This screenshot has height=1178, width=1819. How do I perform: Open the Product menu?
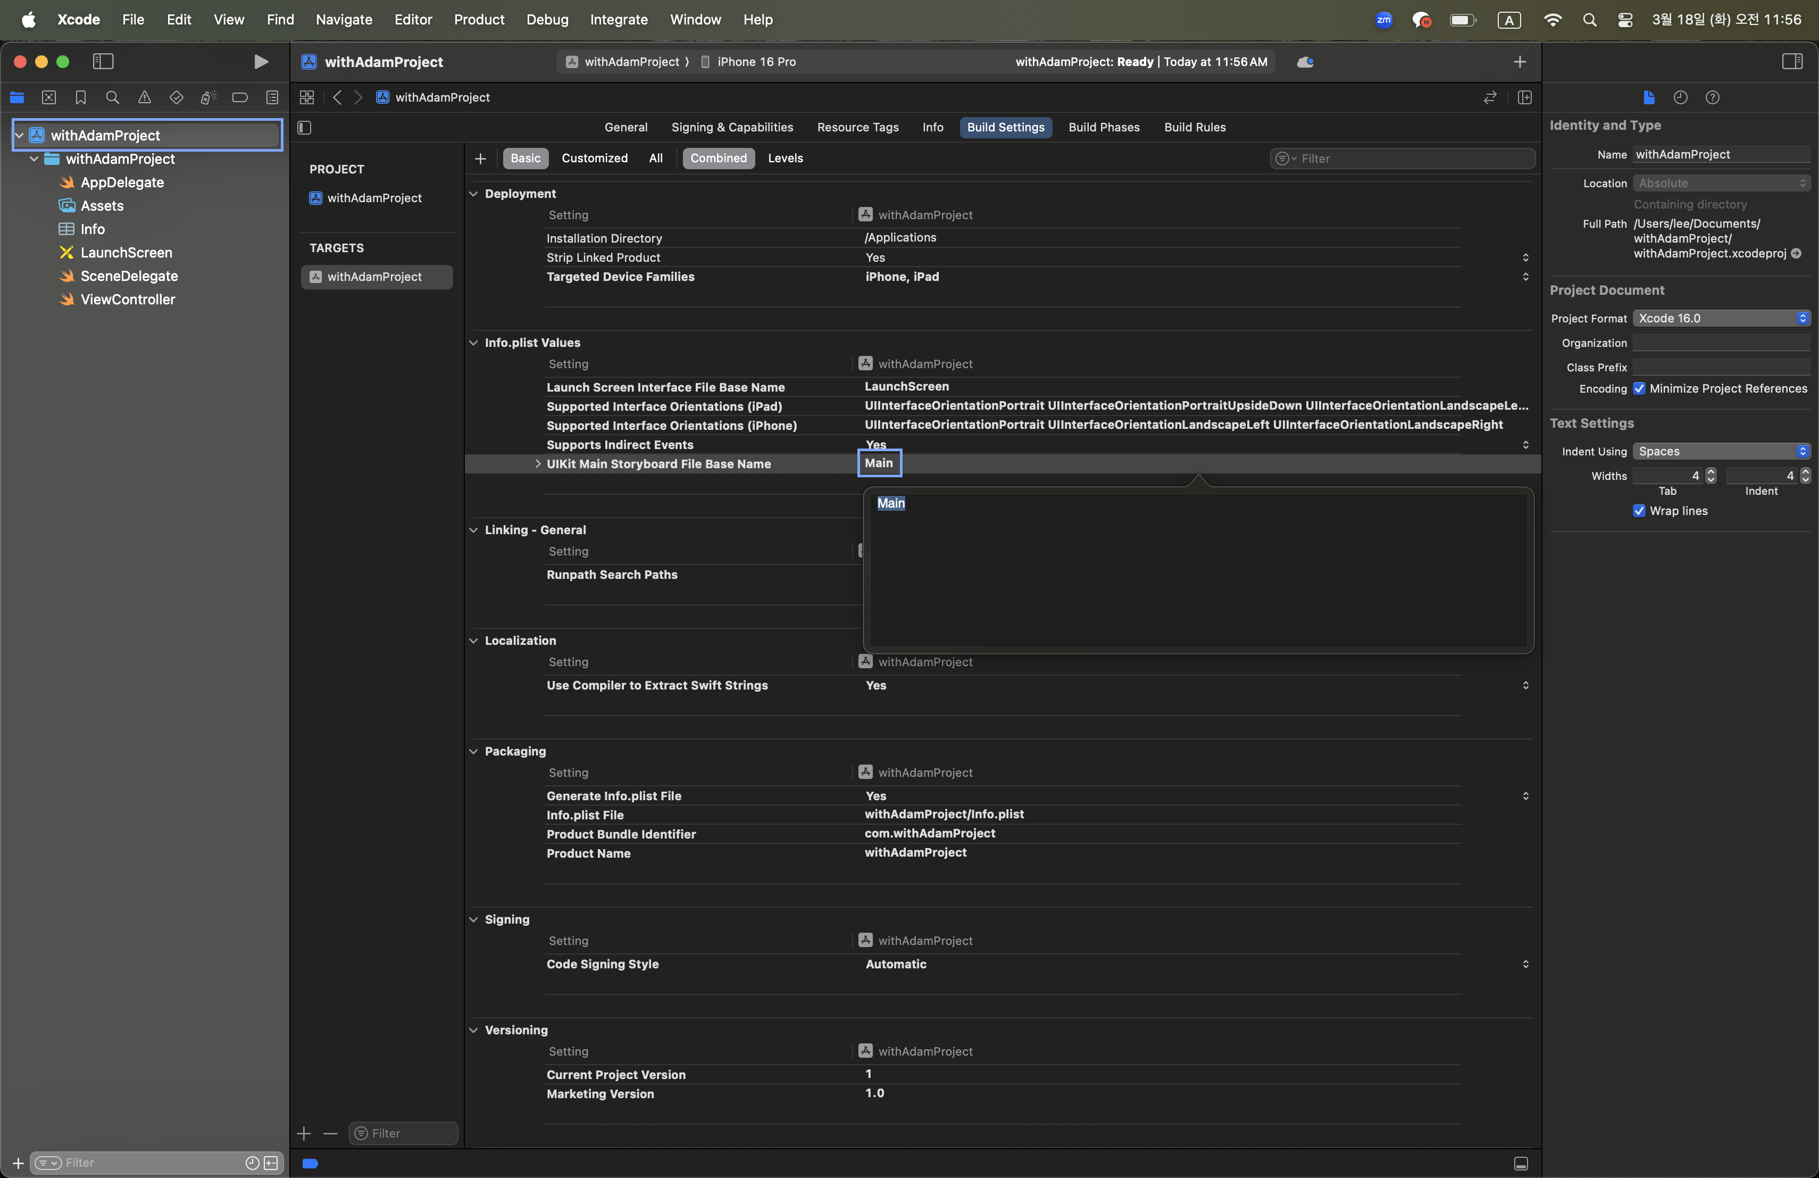[479, 19]
